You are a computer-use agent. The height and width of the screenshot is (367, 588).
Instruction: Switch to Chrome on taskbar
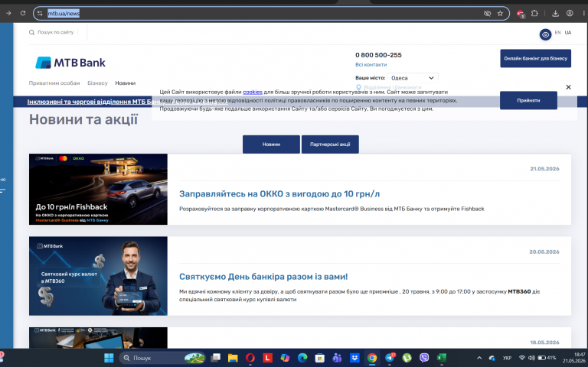pyautogui.click(x=372, y=358)
